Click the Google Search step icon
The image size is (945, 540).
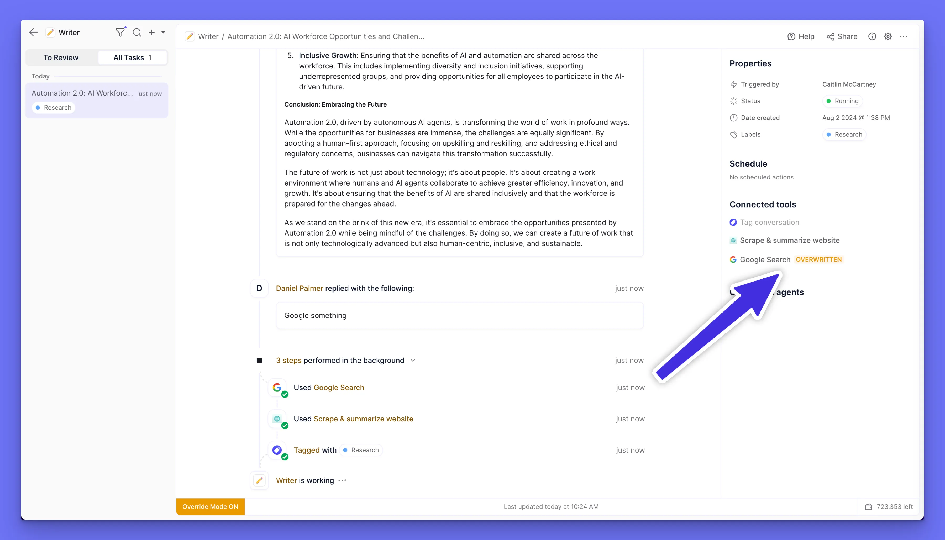click(277, 387)
